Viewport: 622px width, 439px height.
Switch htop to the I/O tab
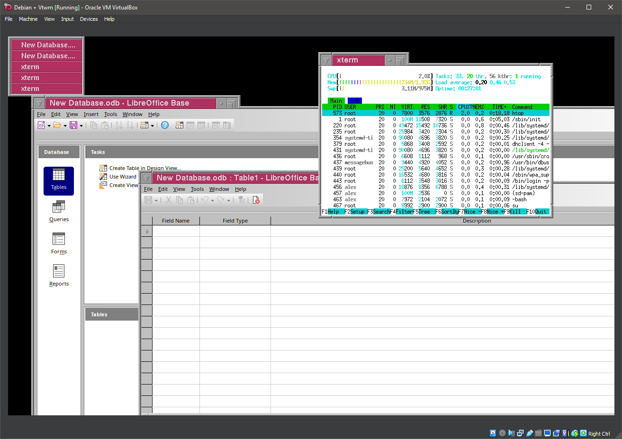[354, 100]
